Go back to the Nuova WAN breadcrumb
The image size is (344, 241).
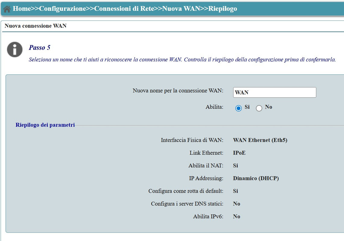click(x=181, y=8)
